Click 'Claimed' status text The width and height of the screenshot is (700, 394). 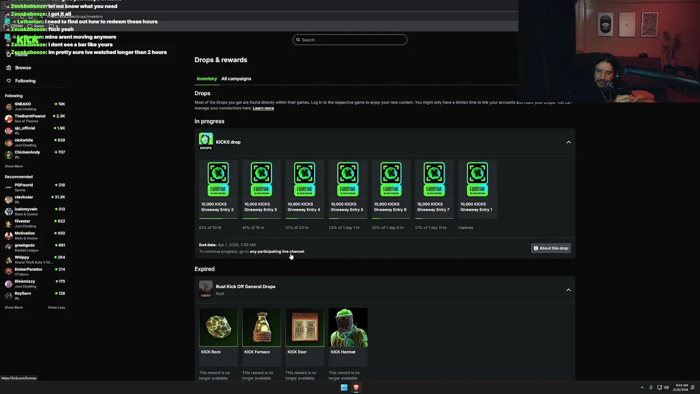pyautogui.click(x=465, y=228)
